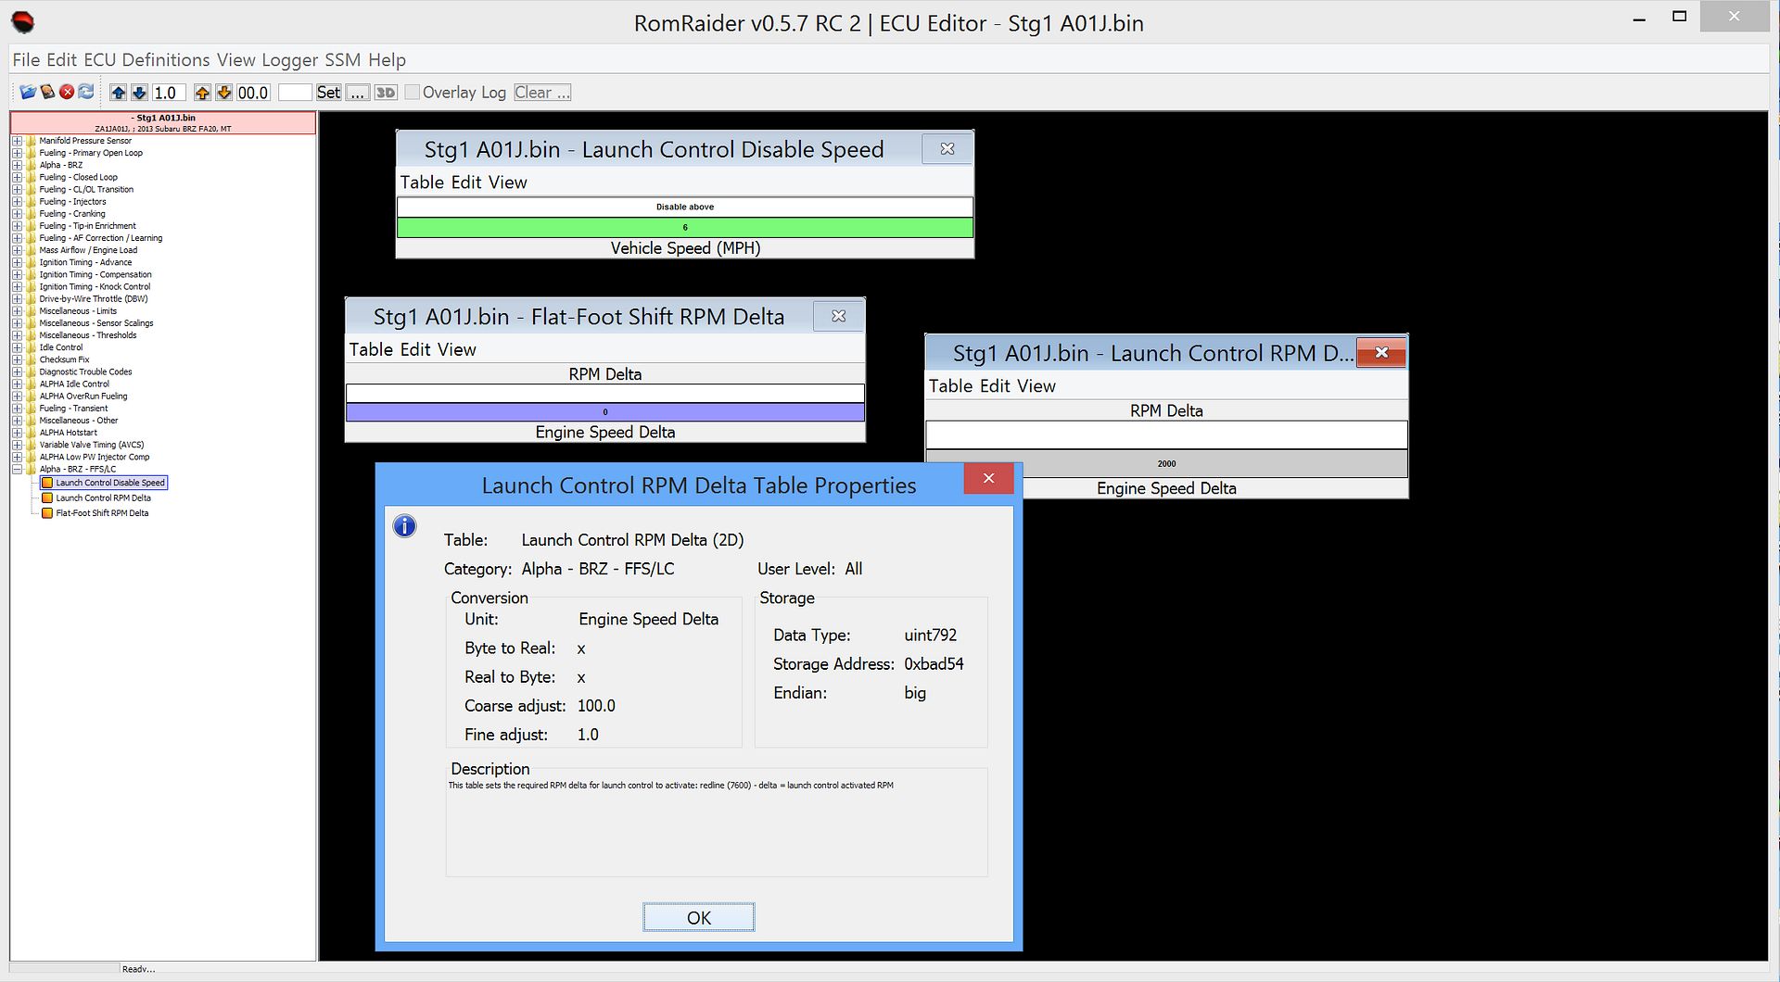The width and height of the screenshot is (1780, 982).
Task: Select the green Disable above value cell
Action: (x=685, y=228)
